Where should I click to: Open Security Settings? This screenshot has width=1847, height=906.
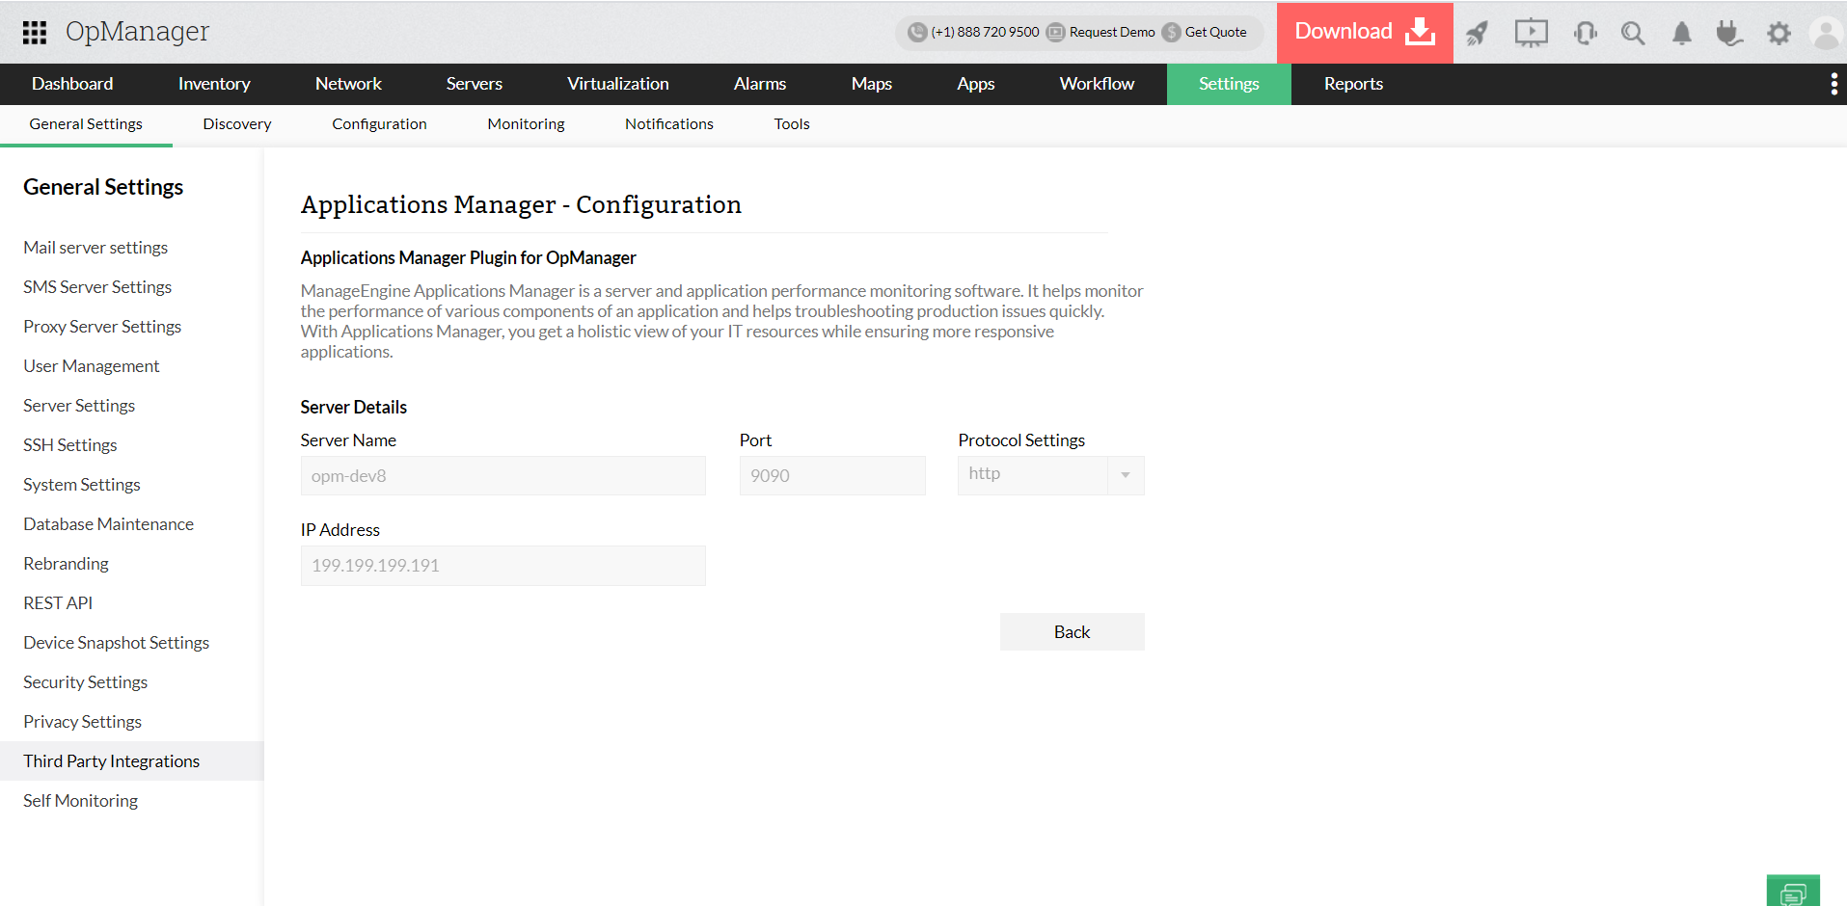tap(86, 682)
